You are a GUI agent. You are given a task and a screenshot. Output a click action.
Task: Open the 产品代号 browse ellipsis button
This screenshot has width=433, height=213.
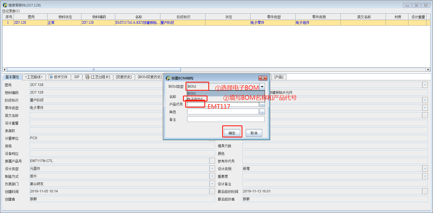262,105
